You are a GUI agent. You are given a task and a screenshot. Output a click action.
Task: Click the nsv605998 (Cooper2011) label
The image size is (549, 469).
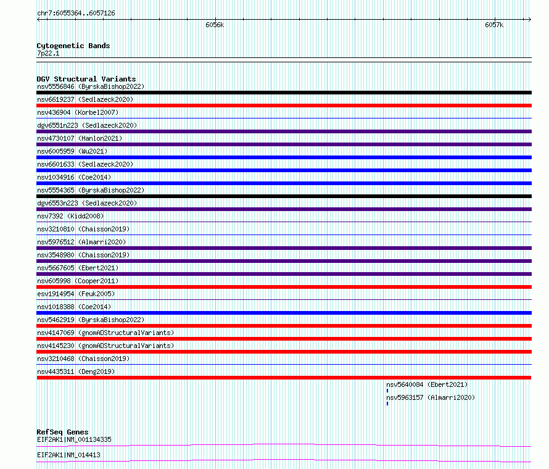point(78,281)
